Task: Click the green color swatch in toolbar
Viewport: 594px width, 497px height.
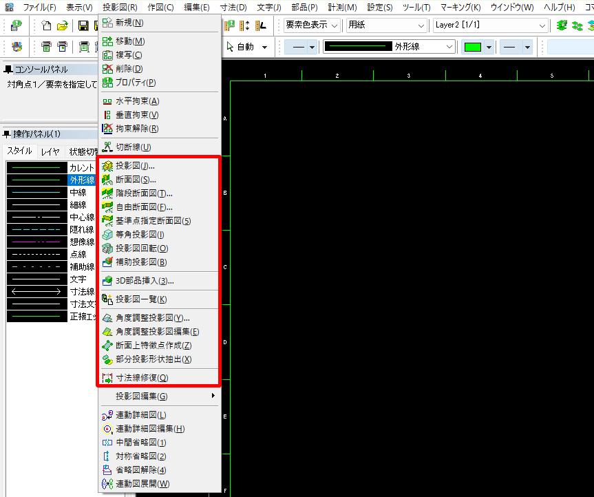Action: (472, 47)
